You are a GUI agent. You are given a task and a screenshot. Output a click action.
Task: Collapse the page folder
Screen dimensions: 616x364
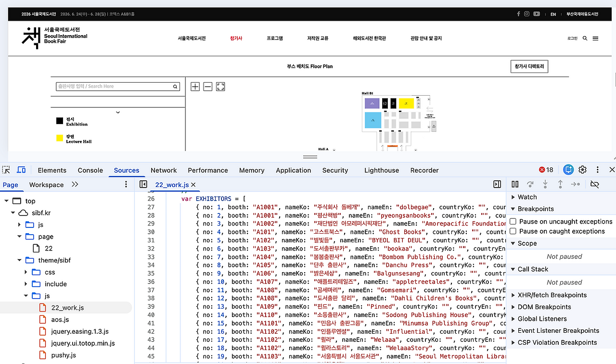(19, 237)
